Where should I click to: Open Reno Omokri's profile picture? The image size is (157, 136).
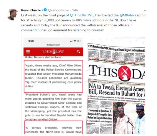tap(12, 14)
